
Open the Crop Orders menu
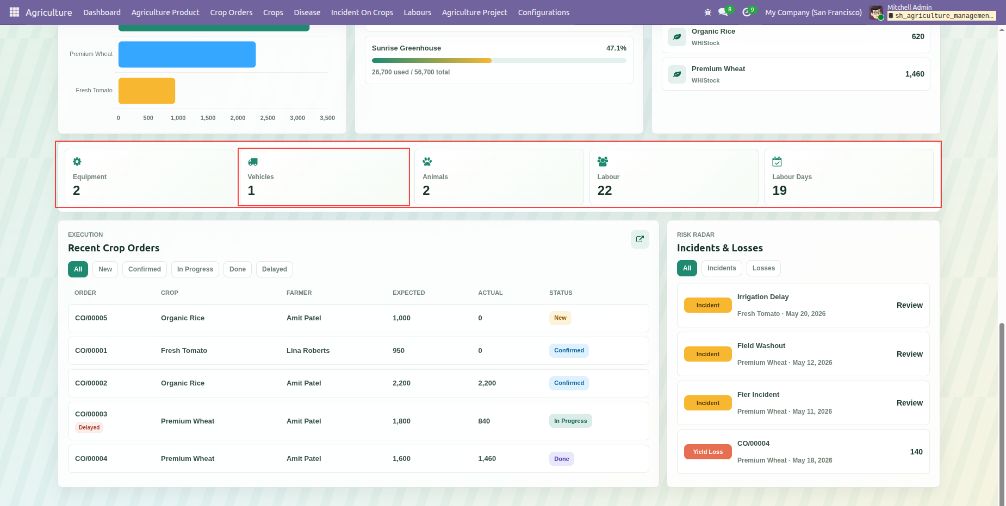tap(231, 12)
